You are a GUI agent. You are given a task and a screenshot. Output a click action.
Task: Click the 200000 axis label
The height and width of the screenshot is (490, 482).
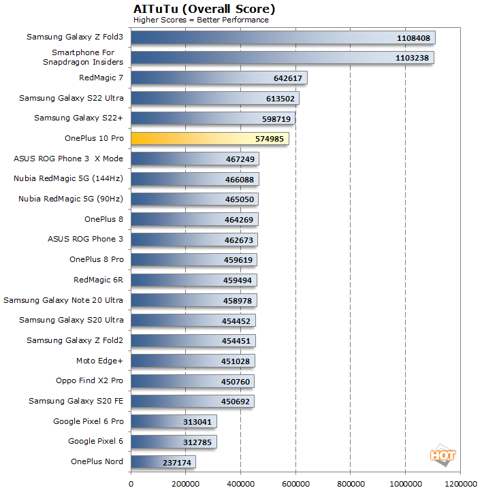point(186,484)
